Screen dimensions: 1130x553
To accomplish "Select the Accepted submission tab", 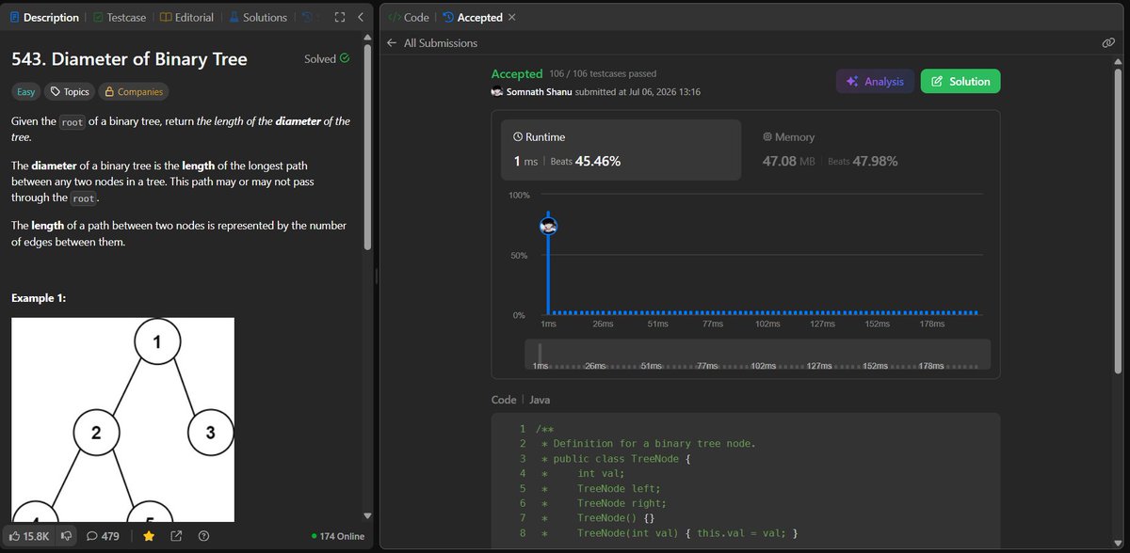I will point(471,17).
